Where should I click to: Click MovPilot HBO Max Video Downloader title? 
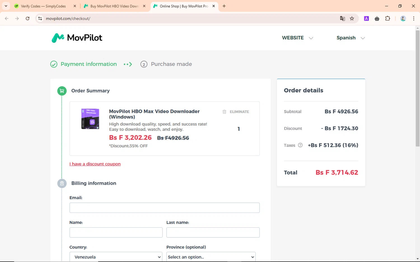154,114
